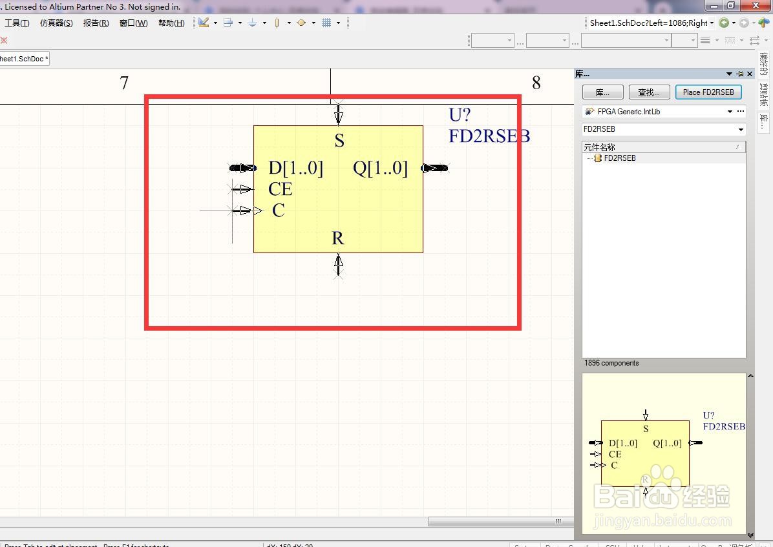Select the drawing utilities tool icon
This screenshot has width=773, height=547.
[204, 23]
